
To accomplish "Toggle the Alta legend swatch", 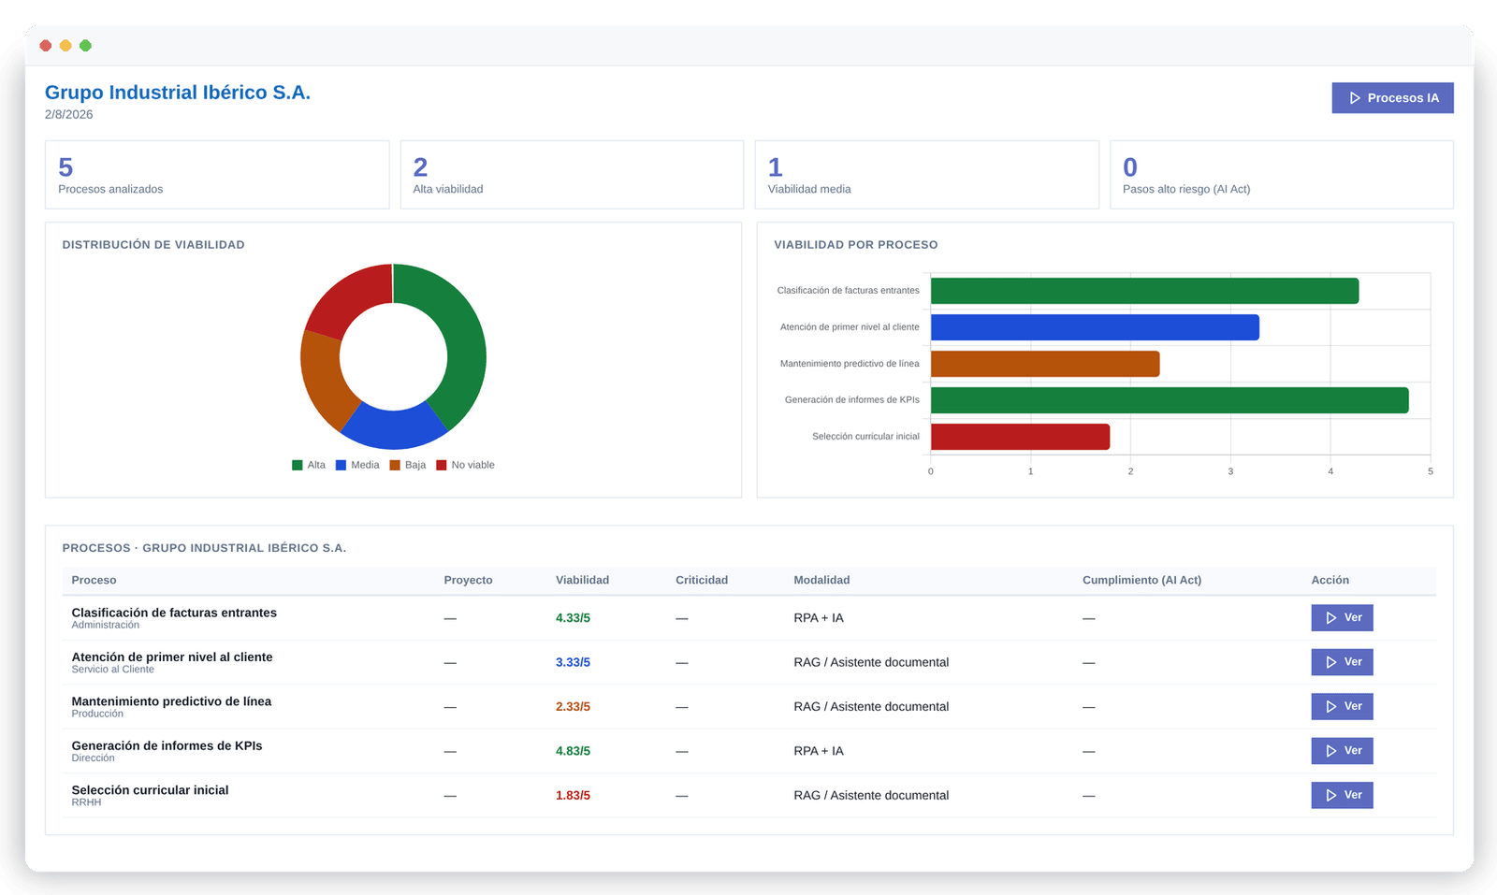I will [298, 465].
